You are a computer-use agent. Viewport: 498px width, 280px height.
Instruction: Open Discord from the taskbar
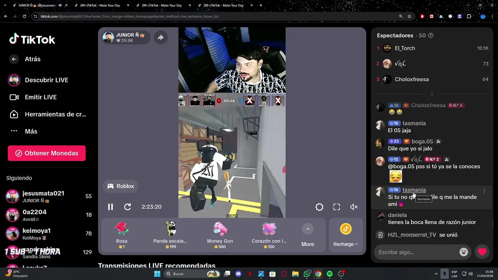point(238,274)
